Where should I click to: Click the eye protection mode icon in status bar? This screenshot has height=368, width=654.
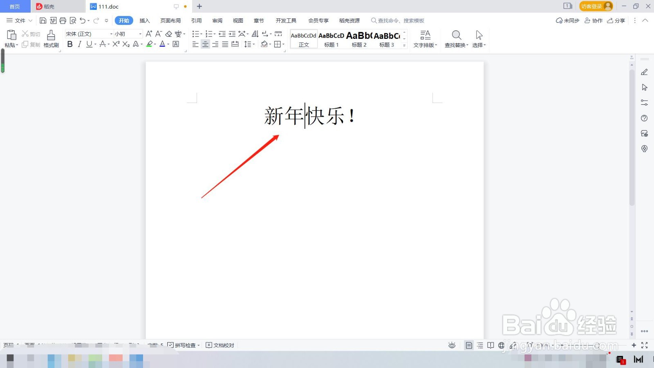(x=452, y=346)
